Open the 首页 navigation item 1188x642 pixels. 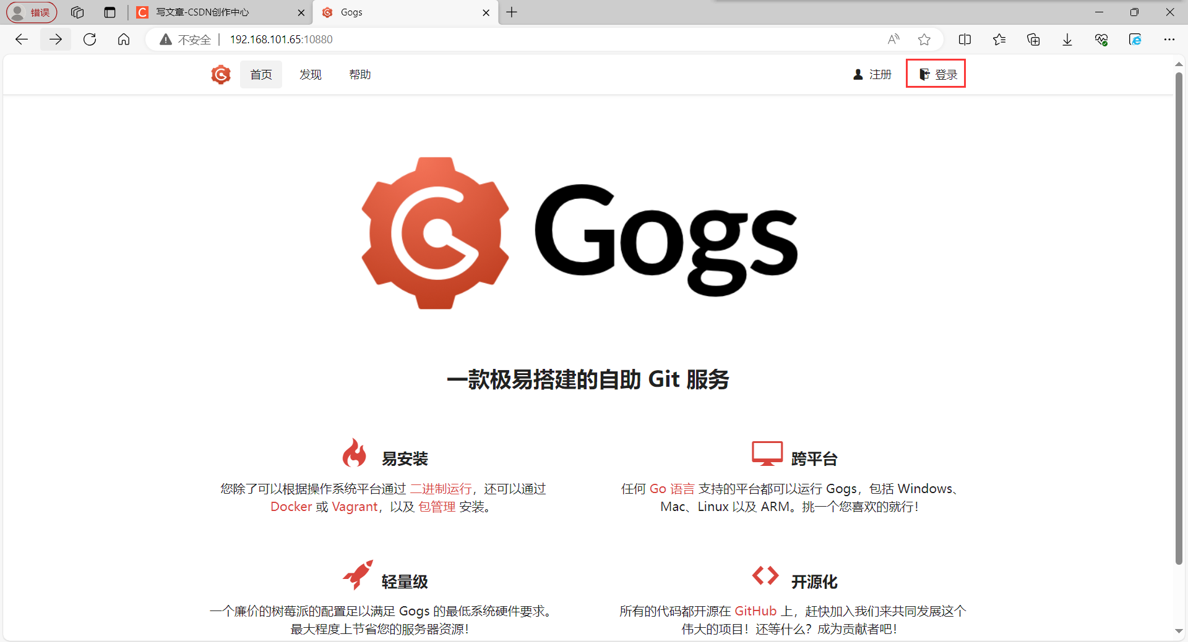pyautogui.click(x=261, y=75)
